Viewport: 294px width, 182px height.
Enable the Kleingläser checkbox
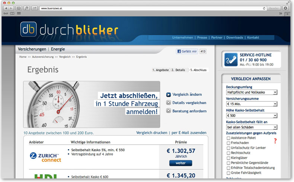[228, 158]
